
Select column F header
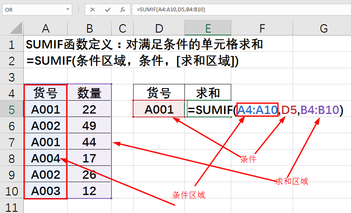tap(262, 28)
